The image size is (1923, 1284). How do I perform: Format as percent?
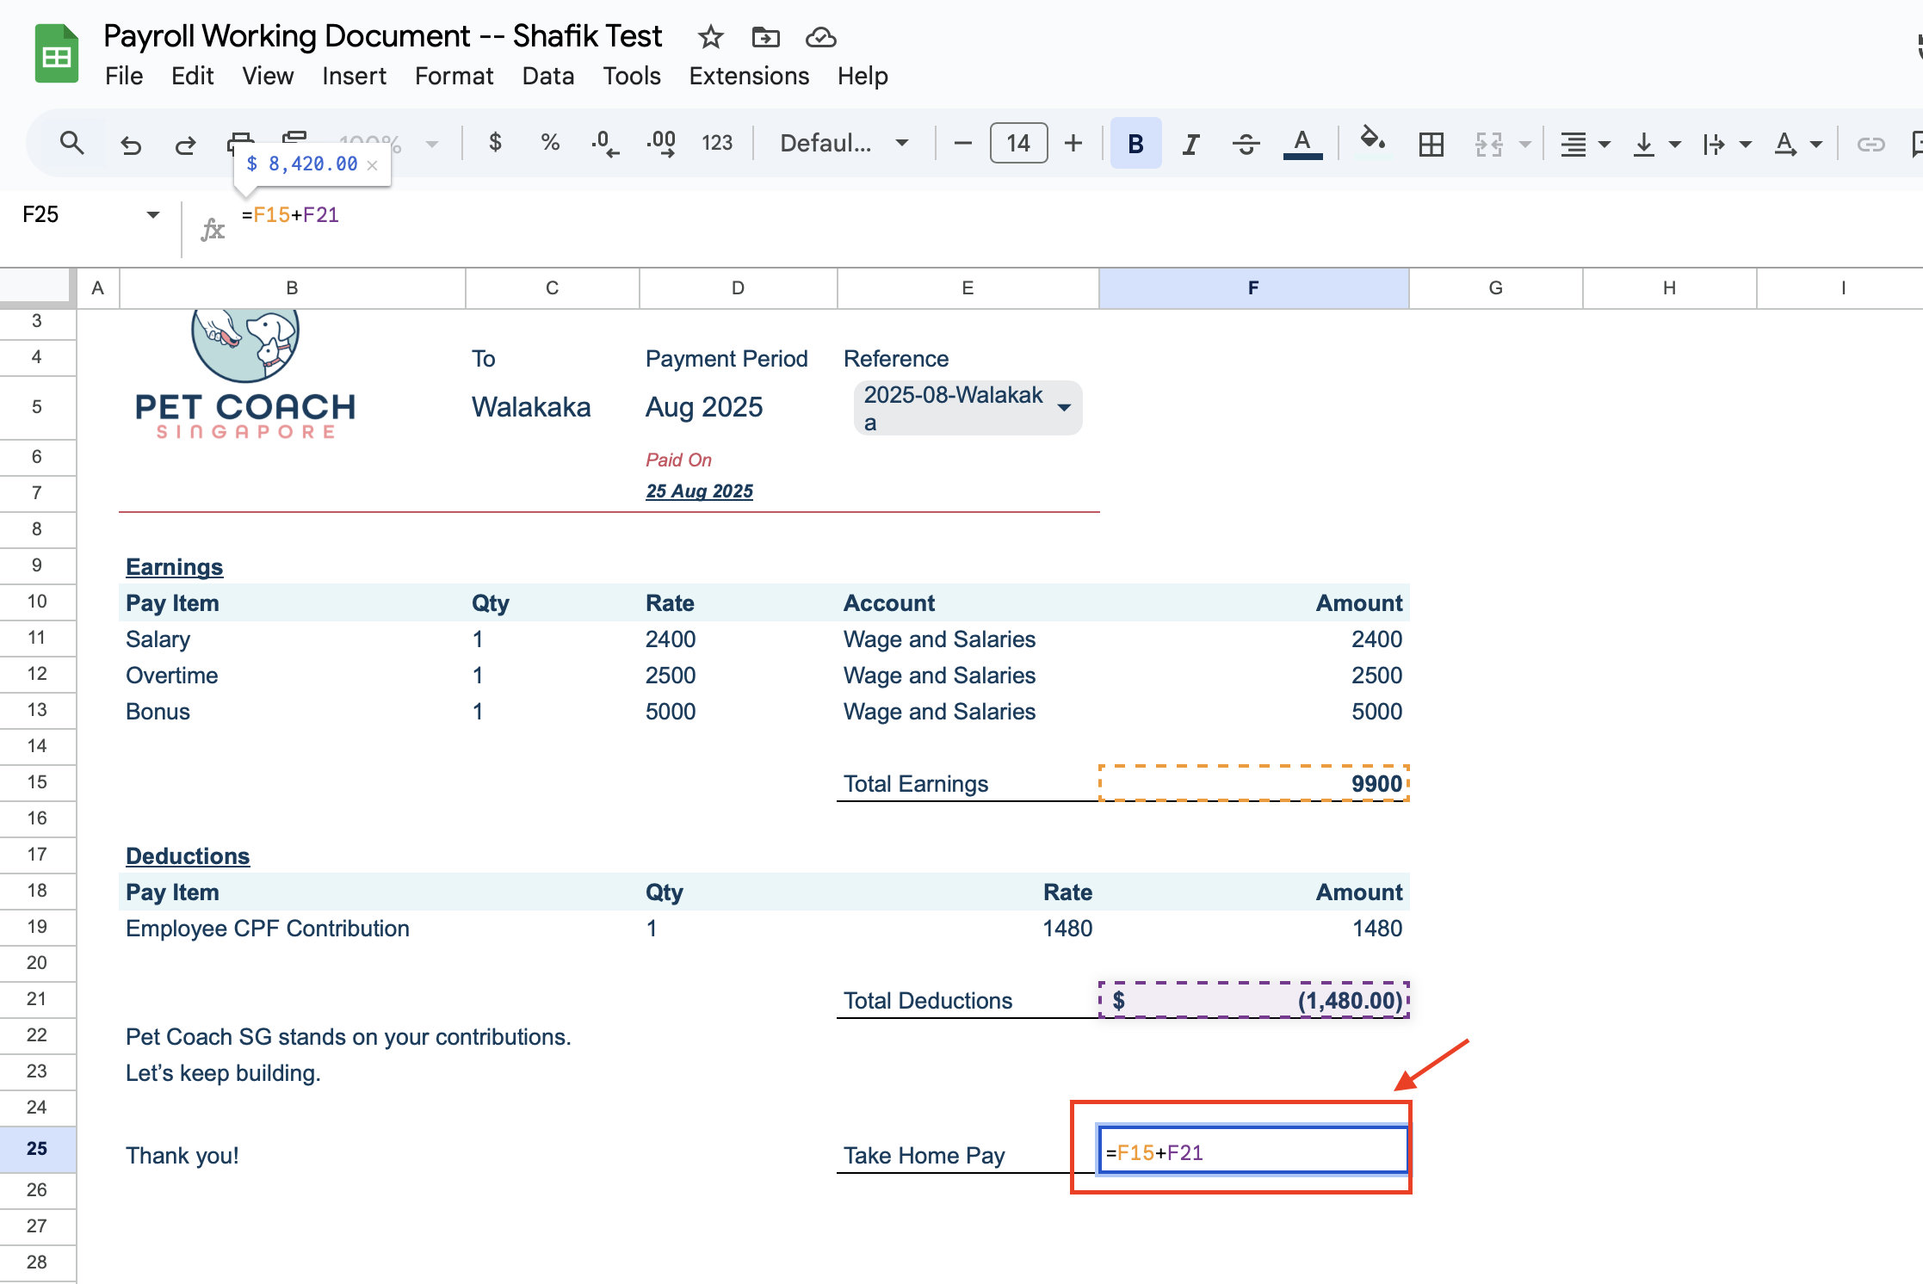(x=550, y=142)
